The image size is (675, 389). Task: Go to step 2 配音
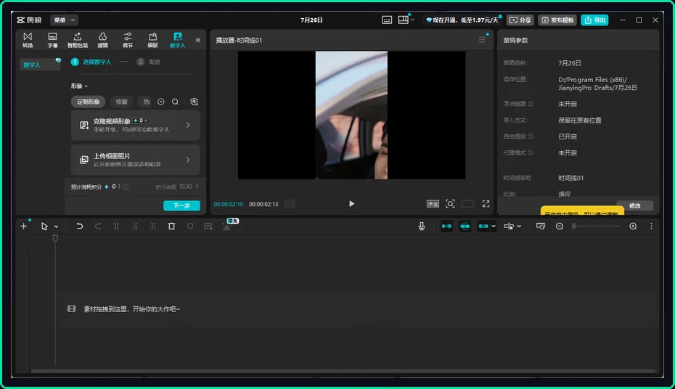tap(149, 62)
